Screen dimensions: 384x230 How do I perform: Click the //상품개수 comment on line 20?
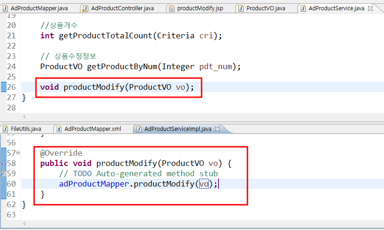click(59, 25)
